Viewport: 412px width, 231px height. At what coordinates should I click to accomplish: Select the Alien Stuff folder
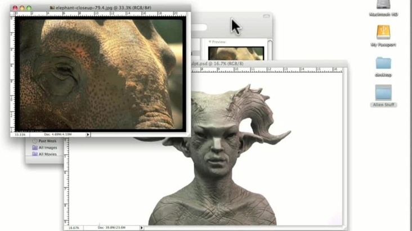click(383, 93)
